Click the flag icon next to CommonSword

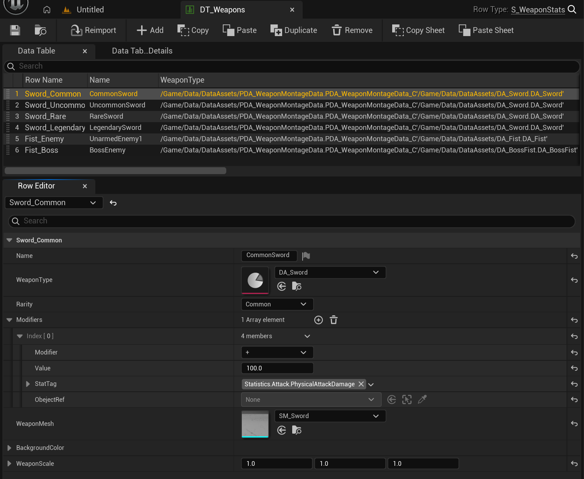[x=306, y=256]
